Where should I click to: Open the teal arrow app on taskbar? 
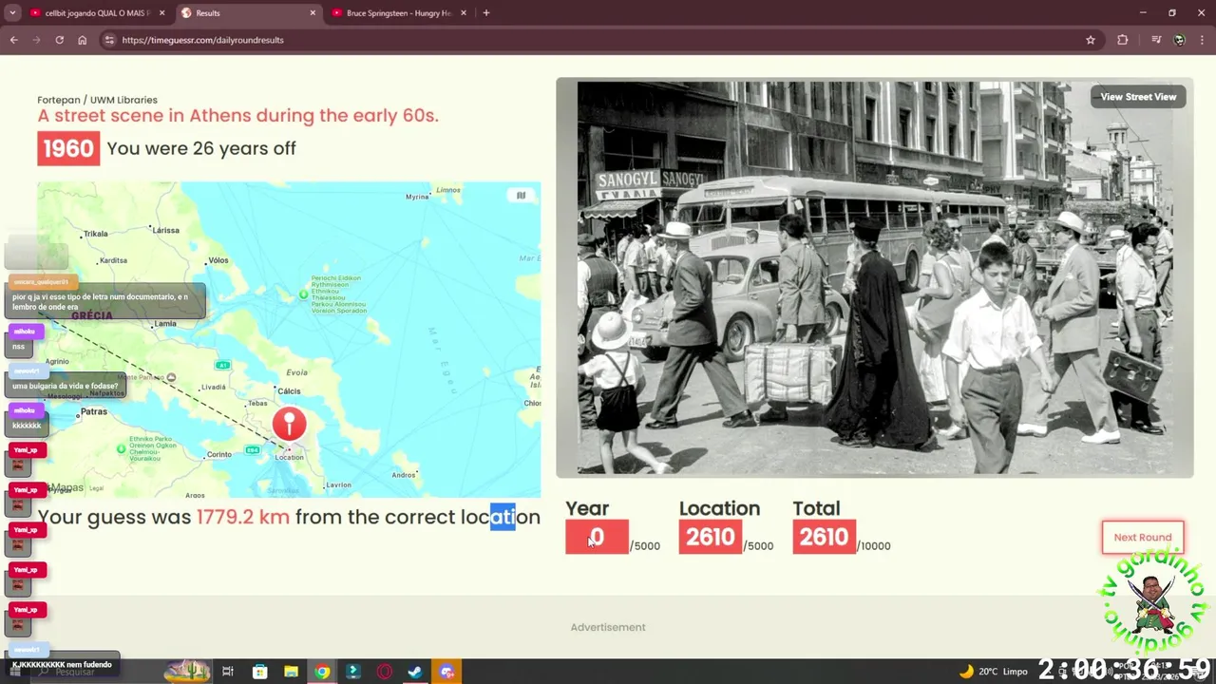tap(353, 672)
